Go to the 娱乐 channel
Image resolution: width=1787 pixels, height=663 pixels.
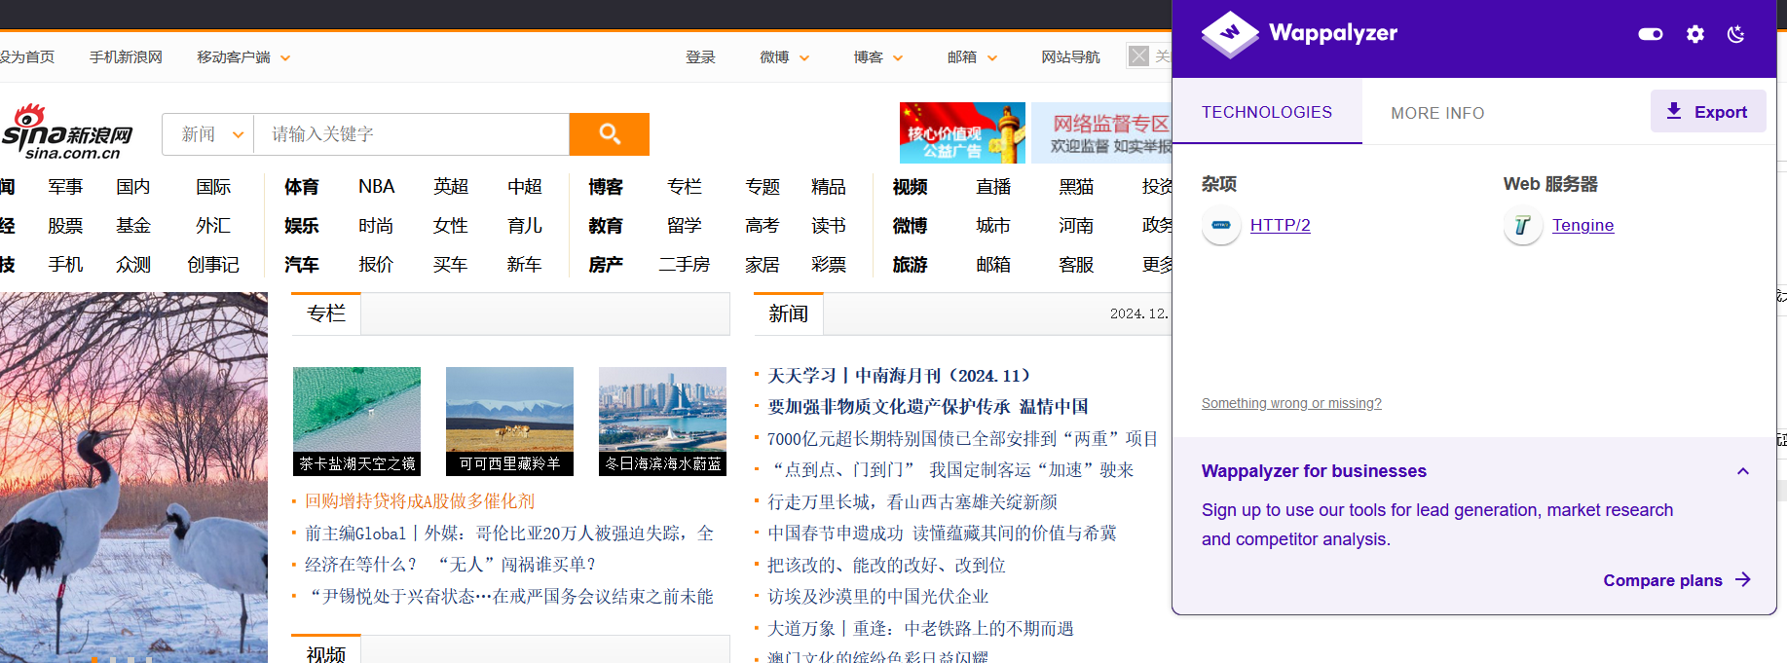(302, 226)
